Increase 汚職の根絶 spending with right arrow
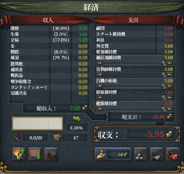The image size is (184, 174). 170,86
